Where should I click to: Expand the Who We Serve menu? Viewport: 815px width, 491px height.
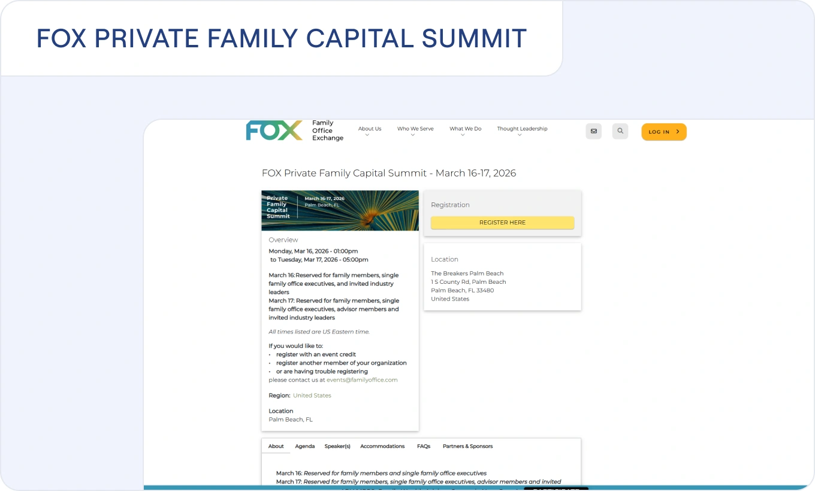tap(415, 131)
